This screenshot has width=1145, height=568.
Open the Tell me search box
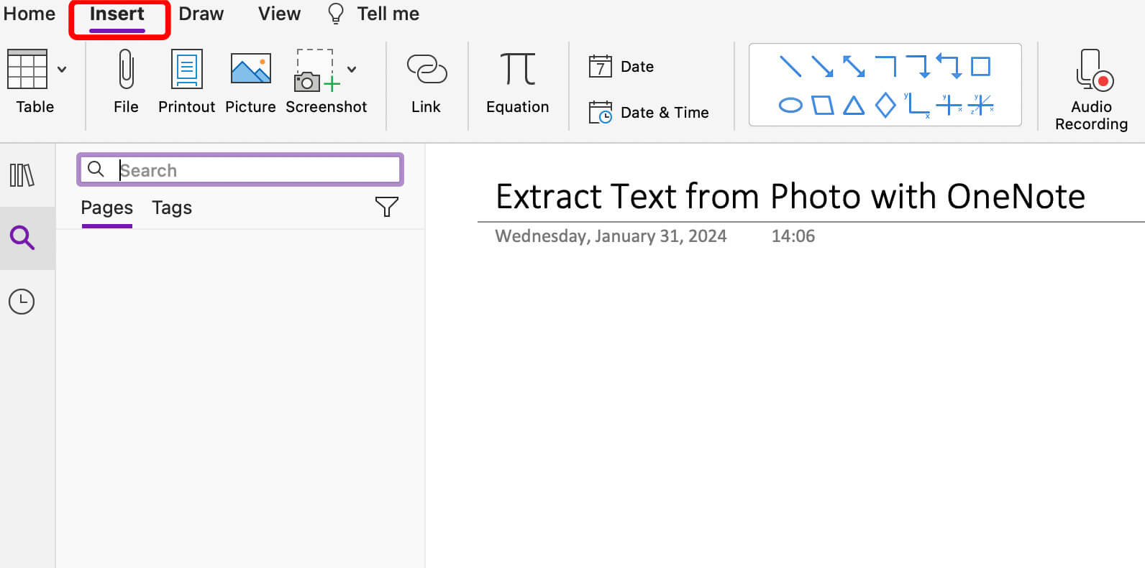388,14
